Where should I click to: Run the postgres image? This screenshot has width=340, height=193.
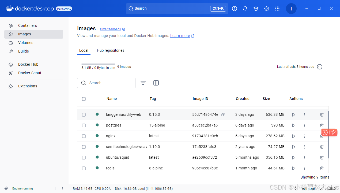294,125
